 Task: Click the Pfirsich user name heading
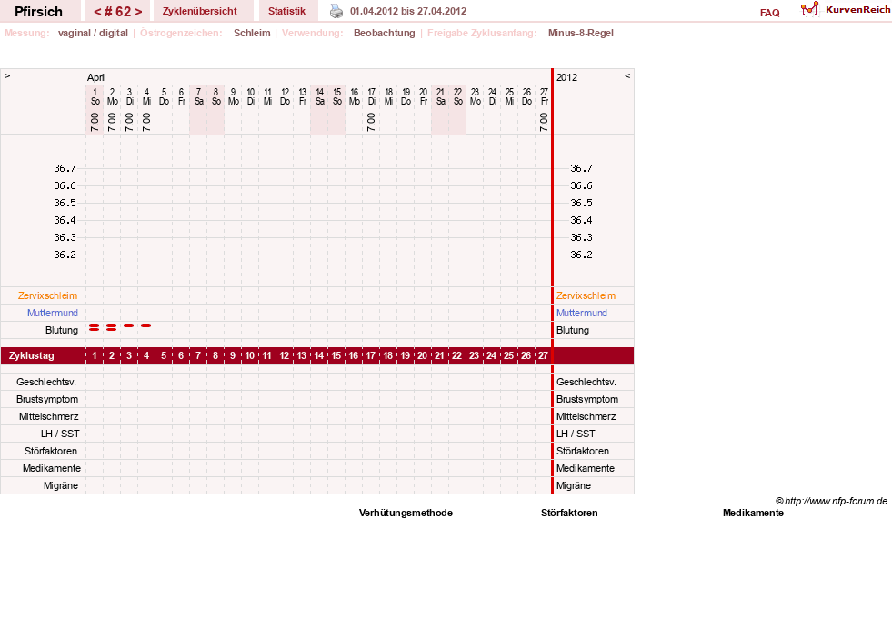click(x=39, y=12)
